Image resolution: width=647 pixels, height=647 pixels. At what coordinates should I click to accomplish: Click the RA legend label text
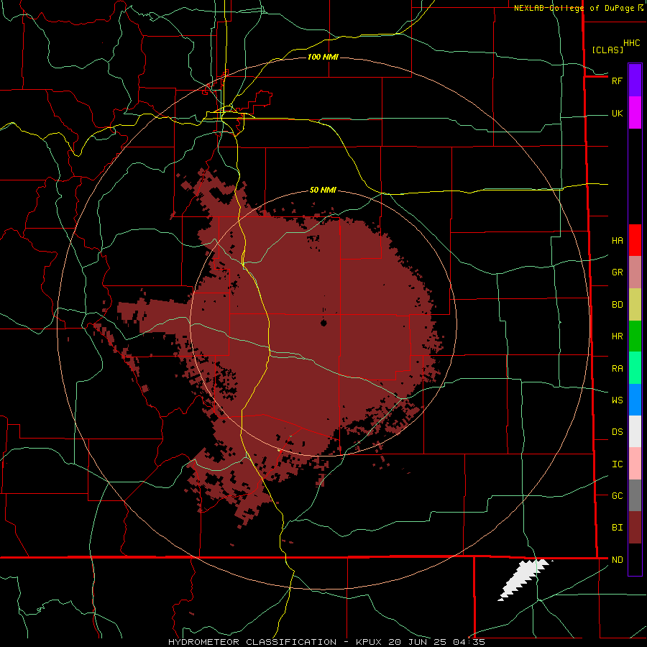click(x=617, y=369)
